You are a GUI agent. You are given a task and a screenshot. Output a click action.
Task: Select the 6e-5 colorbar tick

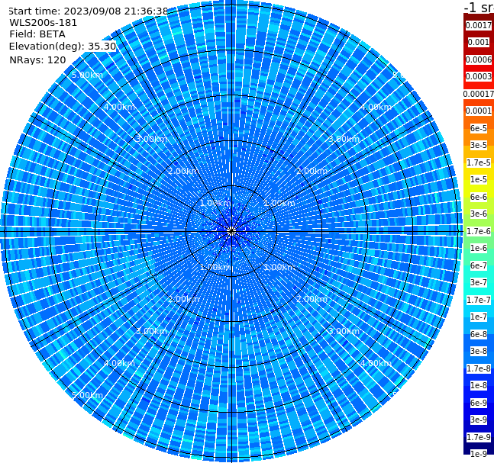pos(479,128)
